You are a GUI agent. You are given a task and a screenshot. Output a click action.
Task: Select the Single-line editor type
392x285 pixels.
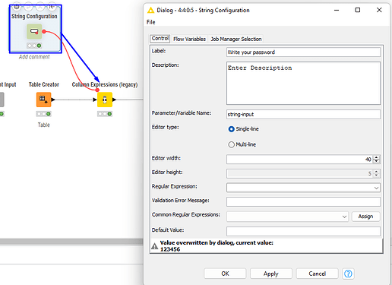tap(231, 129)
